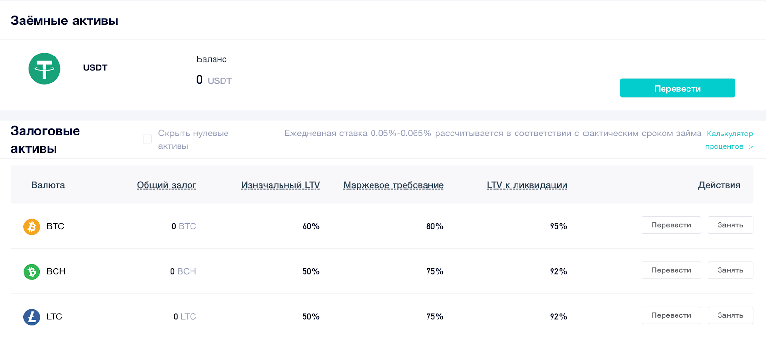Click borrow button in LTC row

[x=730, y=315]
